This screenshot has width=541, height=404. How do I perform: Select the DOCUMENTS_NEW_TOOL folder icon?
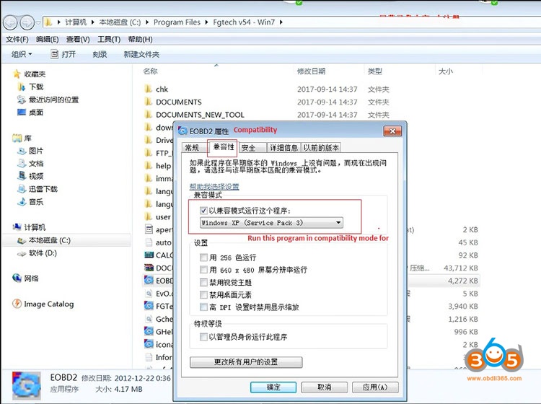[x=149, y=115]
